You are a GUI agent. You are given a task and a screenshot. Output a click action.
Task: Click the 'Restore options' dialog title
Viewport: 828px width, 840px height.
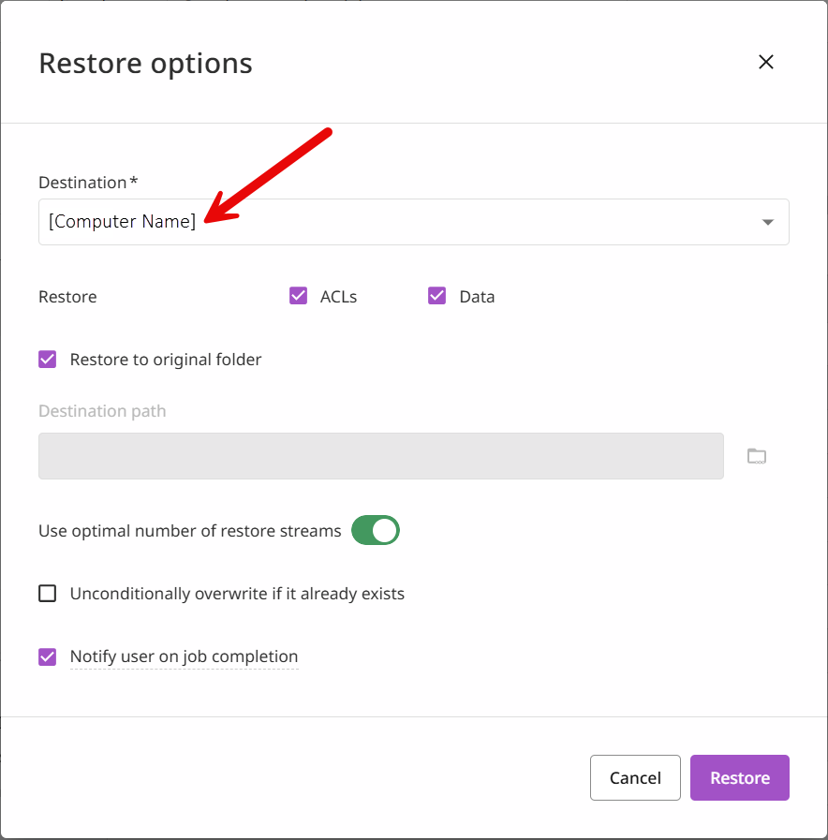145,63
